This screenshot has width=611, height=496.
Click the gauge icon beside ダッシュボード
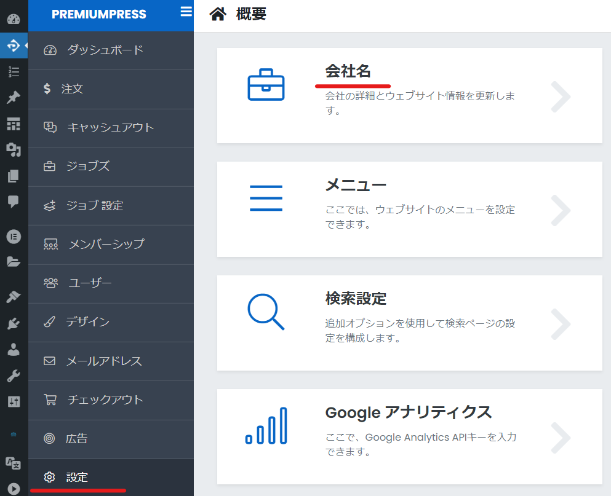50,50
